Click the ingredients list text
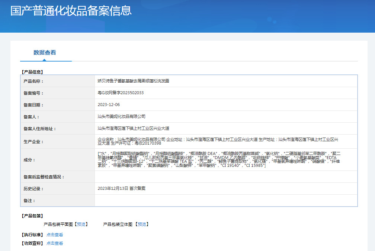This screenshot has width=375, height=251. tap(219, 159)
